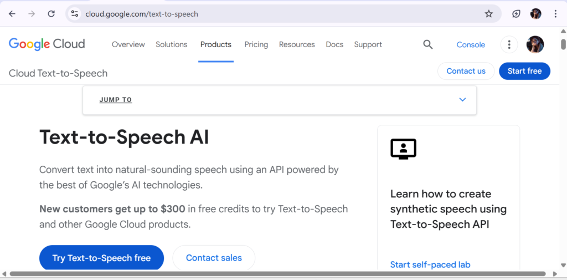Open the Google Cloud more options menu
Viewport: 567px width, 280px height.
pyautogui.click(x=509, y=44)
